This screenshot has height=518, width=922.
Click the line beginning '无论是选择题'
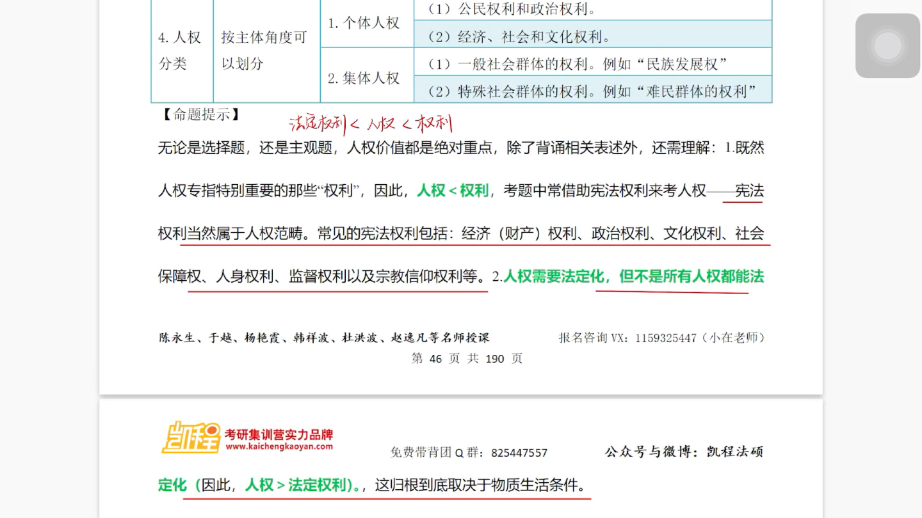(x=461, y=148)
